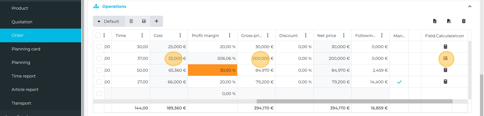Viewport: 484px width, 116px height.
Task: Go to Time report in sidebar
Action: coord(24,76)
